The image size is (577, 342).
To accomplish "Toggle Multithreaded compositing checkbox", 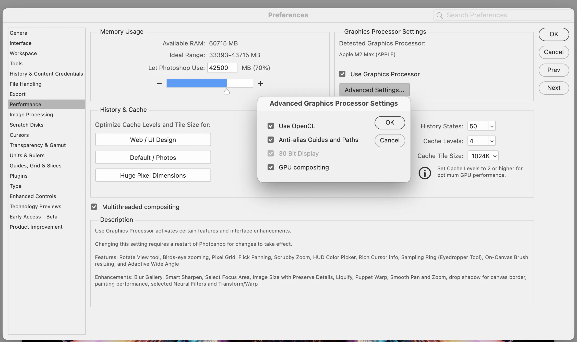I will point(94,207).
